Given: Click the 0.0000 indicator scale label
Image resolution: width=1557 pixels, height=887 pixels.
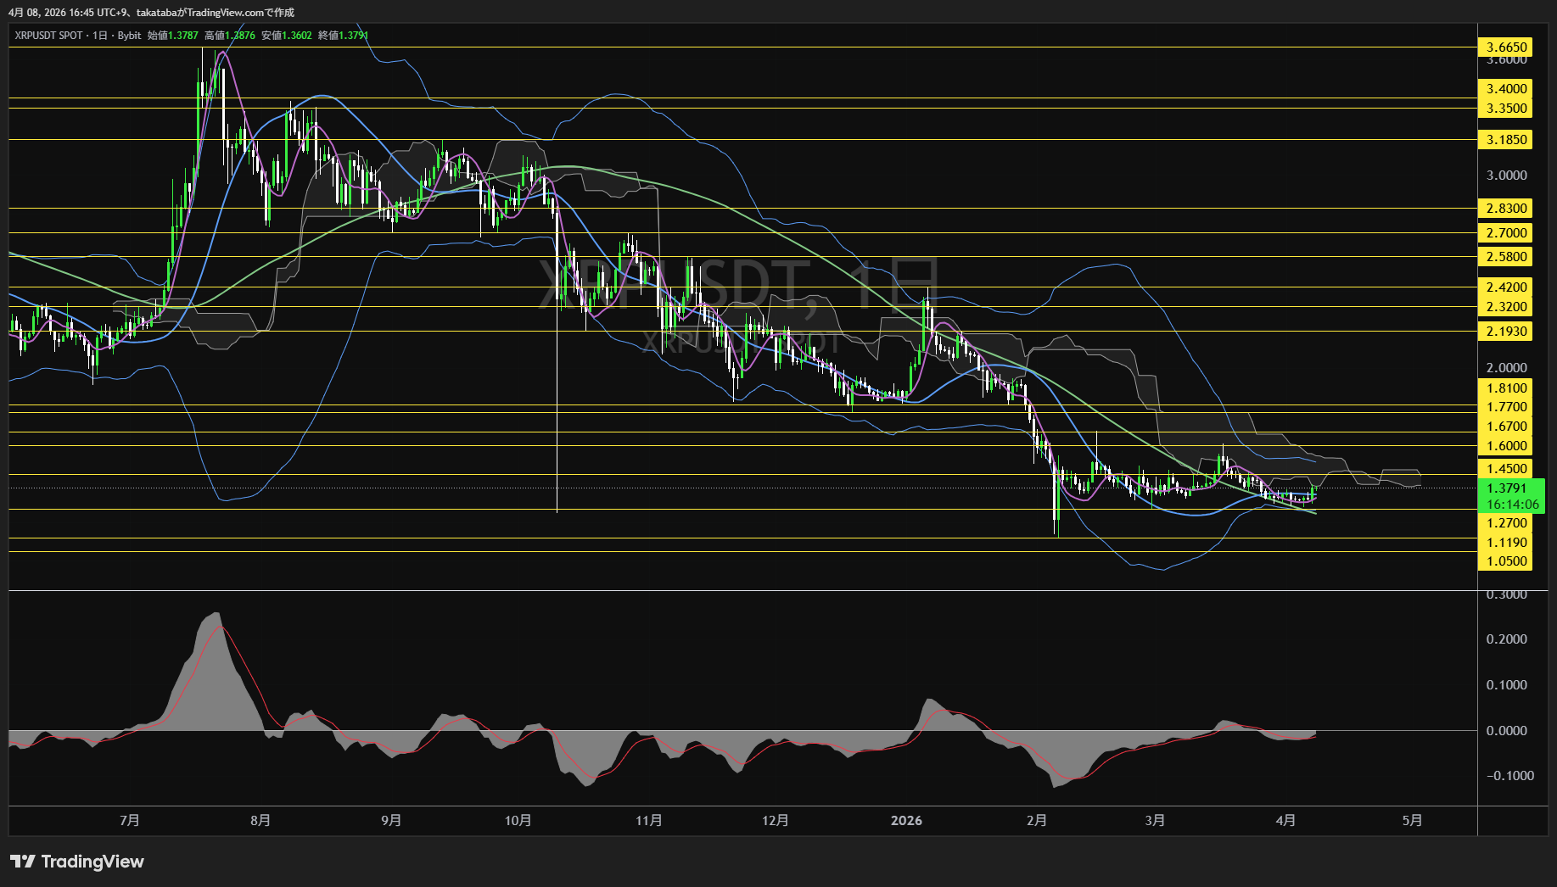Looking at the screenshot, I should pyautogui.click(x=1506, y=731).
